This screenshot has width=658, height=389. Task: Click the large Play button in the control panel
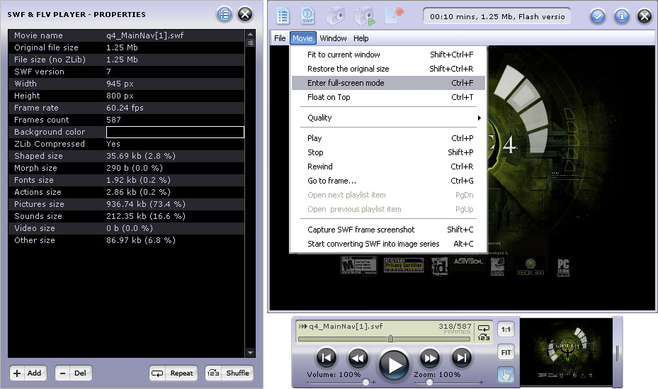click(x=394, y=365)
